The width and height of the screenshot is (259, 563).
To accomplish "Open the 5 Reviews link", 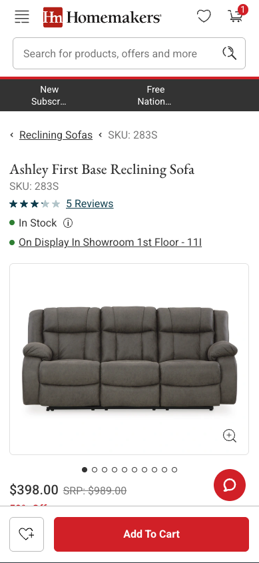I will click(x=90, y=204).
